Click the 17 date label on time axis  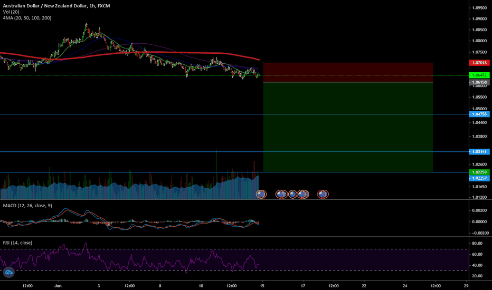303,286
